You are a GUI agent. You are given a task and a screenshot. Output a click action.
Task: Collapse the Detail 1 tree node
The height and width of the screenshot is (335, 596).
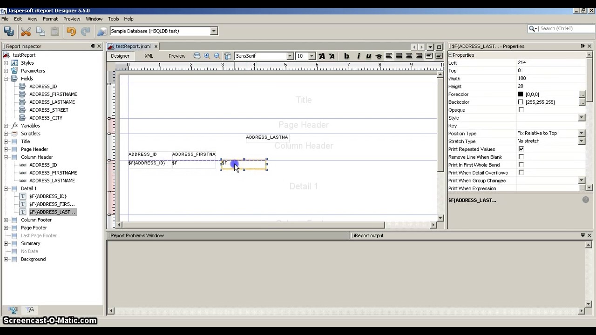tap(6, 188)
